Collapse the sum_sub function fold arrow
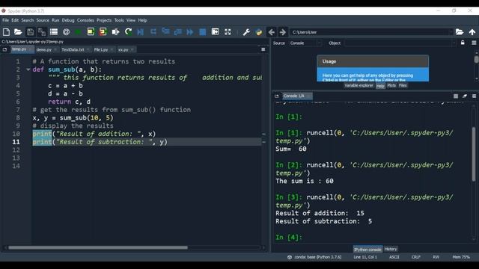This screenshot has height=269, width=479. (28, 69)
